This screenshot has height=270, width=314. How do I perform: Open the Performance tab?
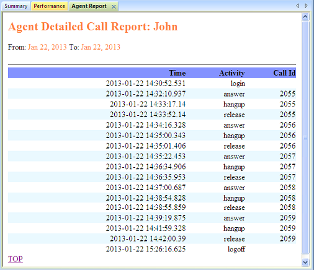pos(49,6)
